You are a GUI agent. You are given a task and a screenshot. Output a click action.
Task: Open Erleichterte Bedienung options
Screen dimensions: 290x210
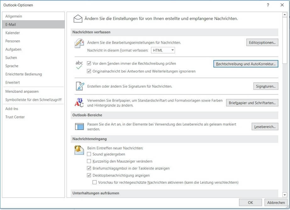tap(33, 74)
